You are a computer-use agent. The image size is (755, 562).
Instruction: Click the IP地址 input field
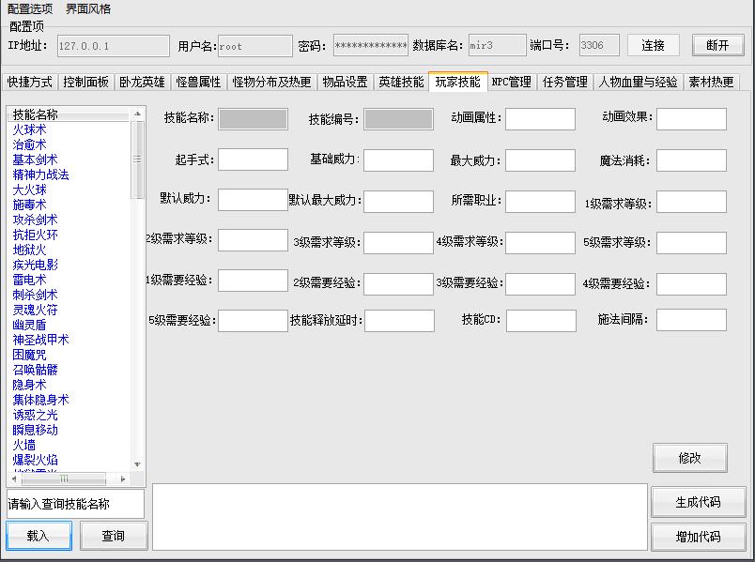point(113,46)
